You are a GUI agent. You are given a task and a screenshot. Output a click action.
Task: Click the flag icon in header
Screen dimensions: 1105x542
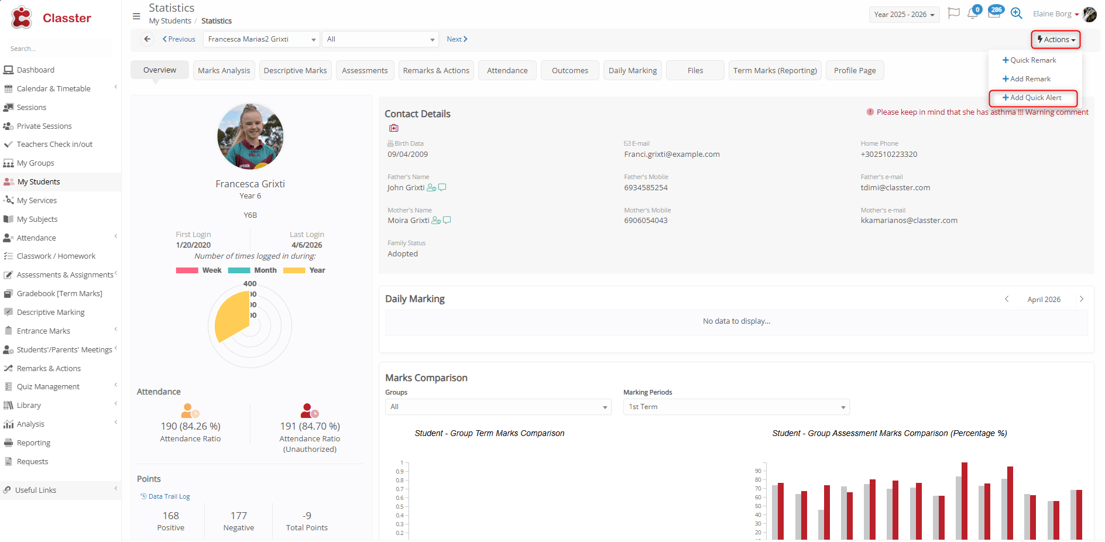pos(953,13)
